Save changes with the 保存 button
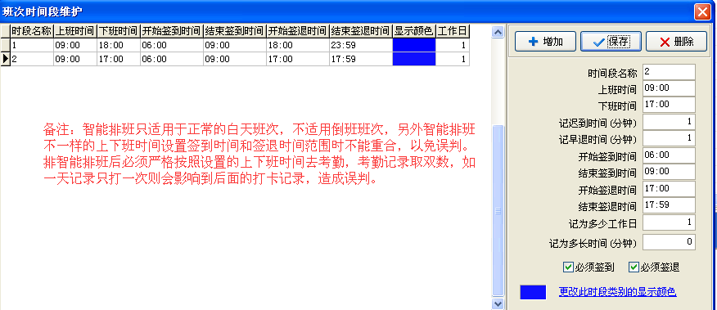This screenshot has height=310, width=717. 611,42
